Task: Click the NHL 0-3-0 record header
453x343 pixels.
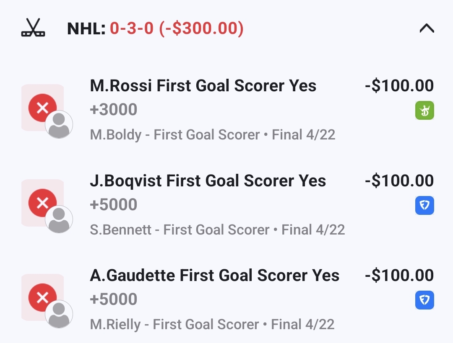Action: pyautogui.click(x=155, y=28)
